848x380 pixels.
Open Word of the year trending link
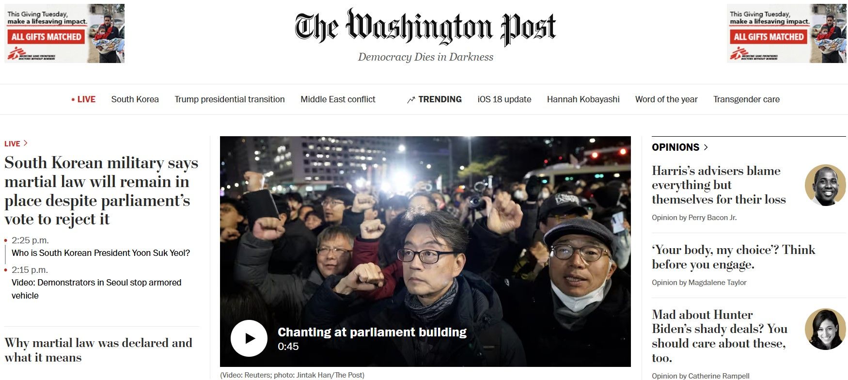tap(666, 99)
